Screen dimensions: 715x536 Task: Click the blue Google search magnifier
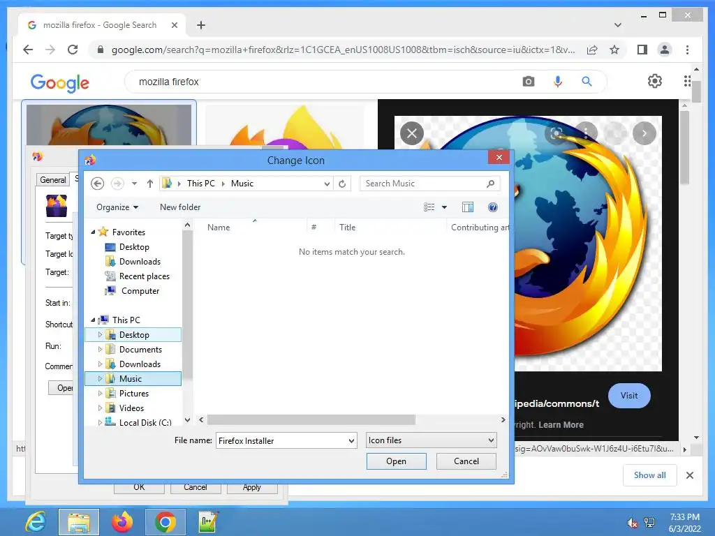tap(587, 82)
